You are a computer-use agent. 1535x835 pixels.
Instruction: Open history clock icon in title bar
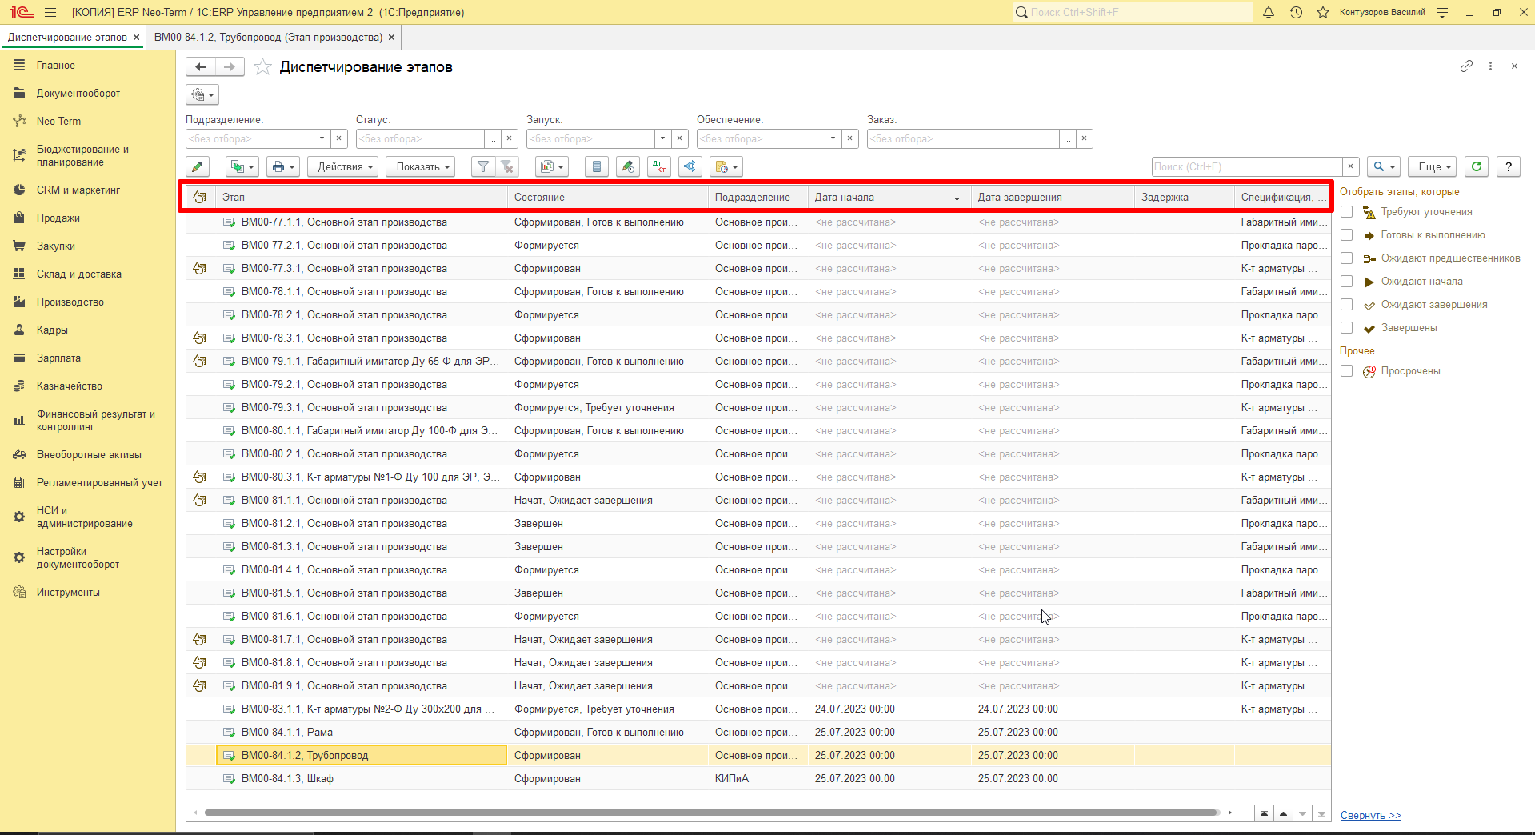(x=1296, y=12)
